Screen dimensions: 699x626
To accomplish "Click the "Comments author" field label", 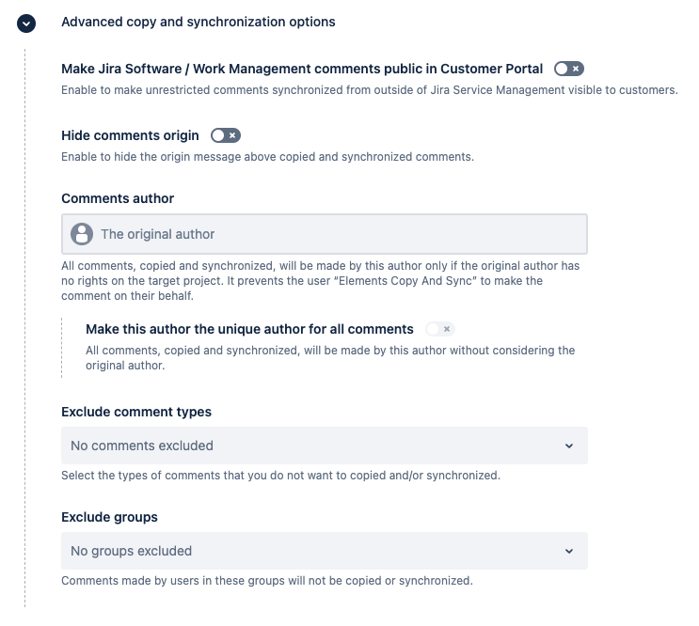I will [x=118, y=198].
